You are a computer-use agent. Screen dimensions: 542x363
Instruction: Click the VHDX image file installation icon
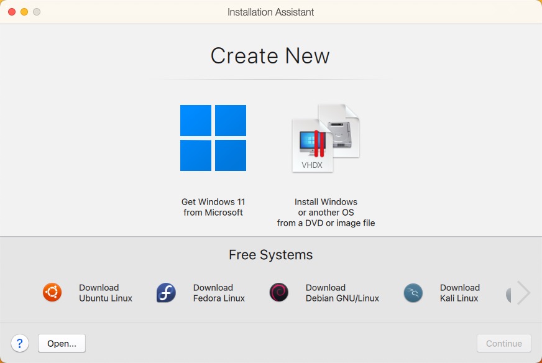point(325,137)
